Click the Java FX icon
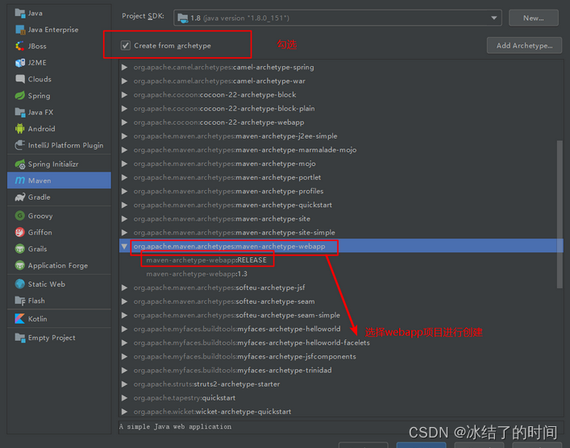570x448 pixels. point(20,112)
